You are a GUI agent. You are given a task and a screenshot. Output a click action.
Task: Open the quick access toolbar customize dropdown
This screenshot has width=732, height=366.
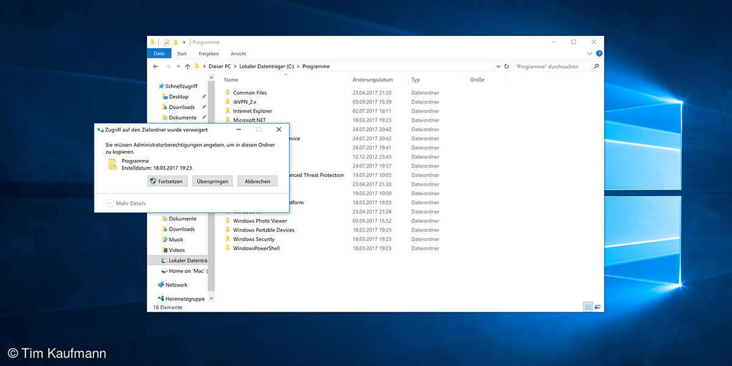pyautogui.click(x=184, y=42)
